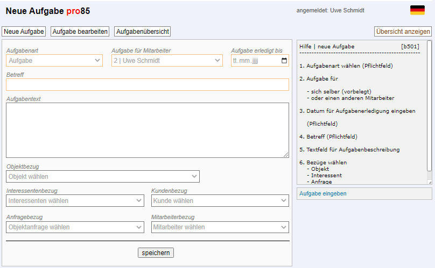Expand the Objektanfrage wählen dropdown
This screenshot has width=435, height=268.
click(75, 227)
